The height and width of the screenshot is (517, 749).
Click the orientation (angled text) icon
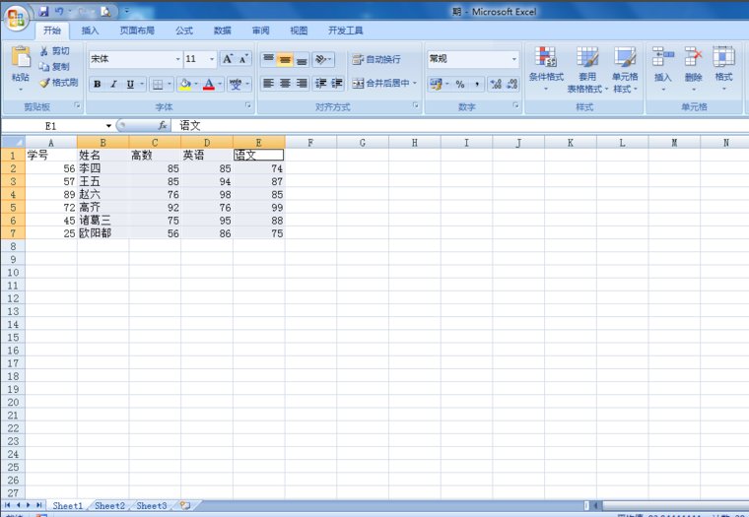[x=321, y=60]
